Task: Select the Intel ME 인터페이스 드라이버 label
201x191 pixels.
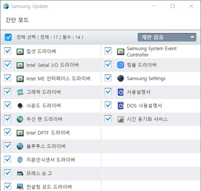Action: click(58, 78)
